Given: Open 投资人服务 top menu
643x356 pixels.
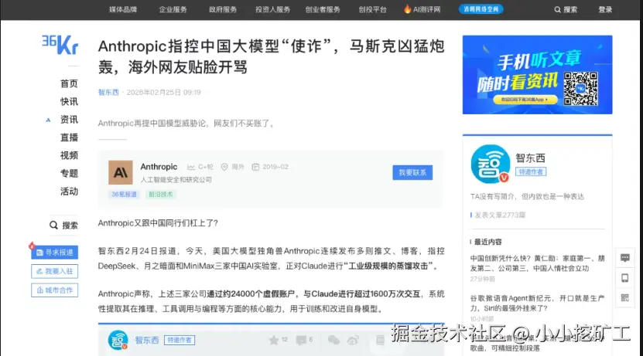Looking at the screenshot, I should coord(272,9).
